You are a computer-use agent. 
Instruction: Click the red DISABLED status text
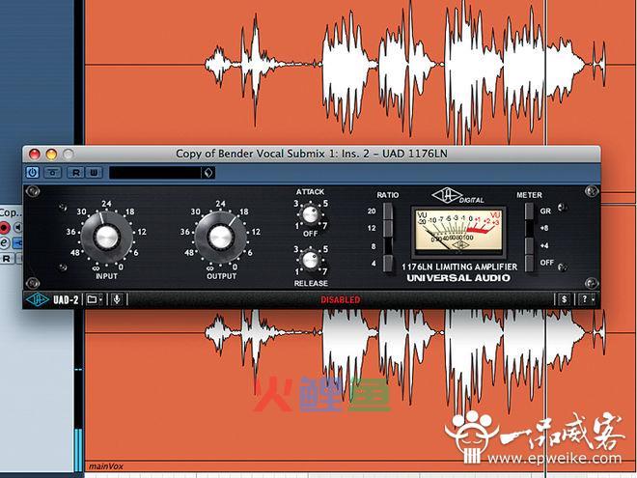[x=341, y=300]
